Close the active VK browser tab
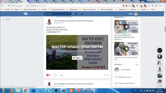 pos(26,2)
